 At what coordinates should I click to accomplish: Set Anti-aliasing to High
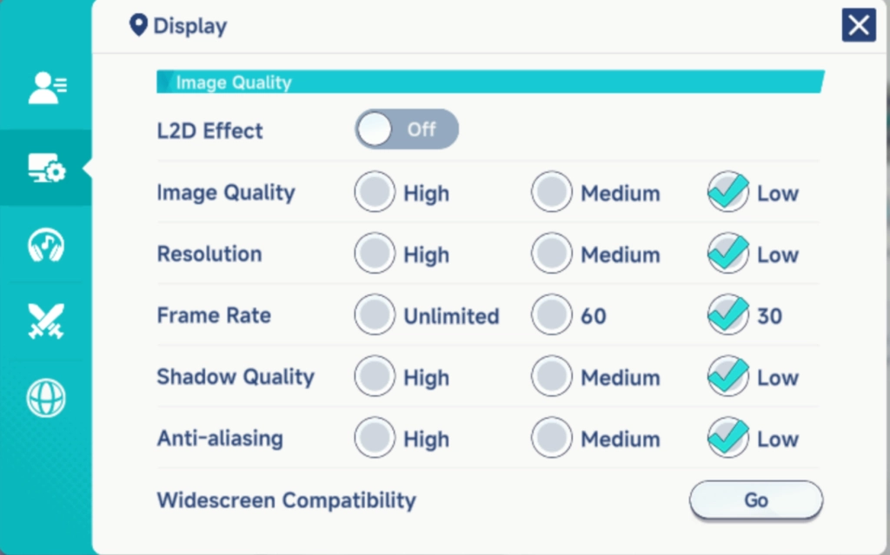[375, 439]
